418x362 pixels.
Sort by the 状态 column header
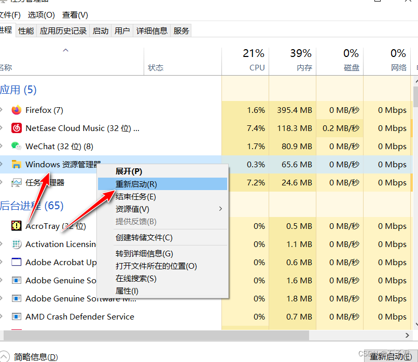point(183,61)
